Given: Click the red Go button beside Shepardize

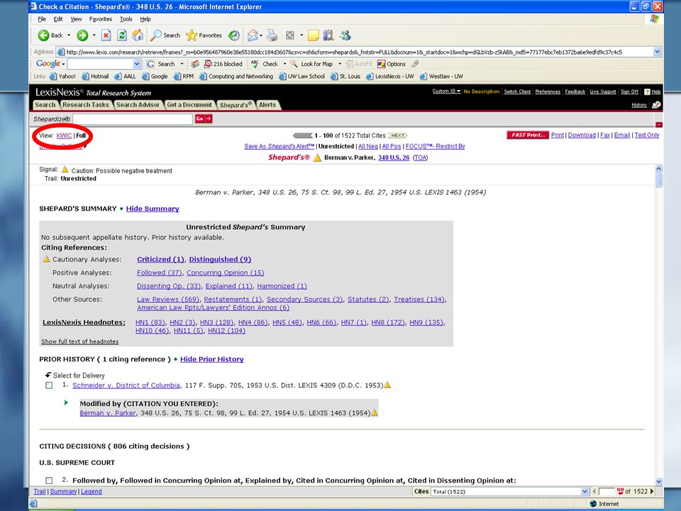Looking at the screenshot, I should pyautogui.click(x=204, y=119).
